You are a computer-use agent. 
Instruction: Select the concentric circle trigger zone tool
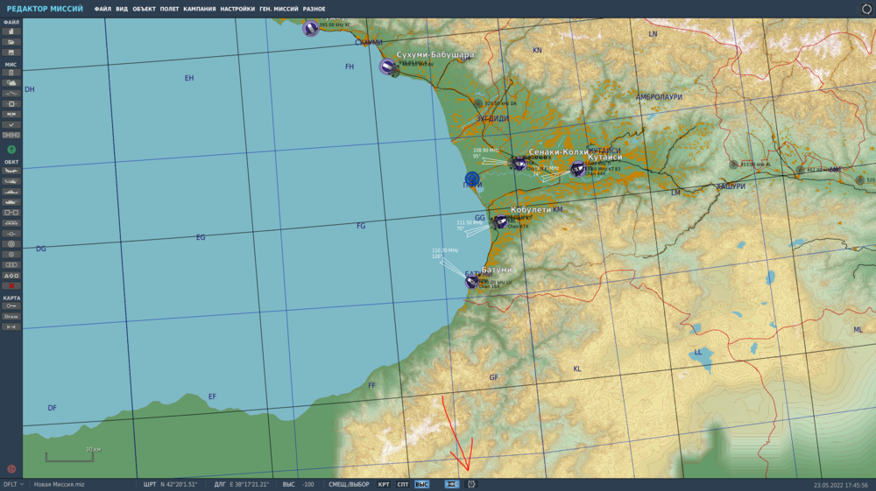[11, 244]
